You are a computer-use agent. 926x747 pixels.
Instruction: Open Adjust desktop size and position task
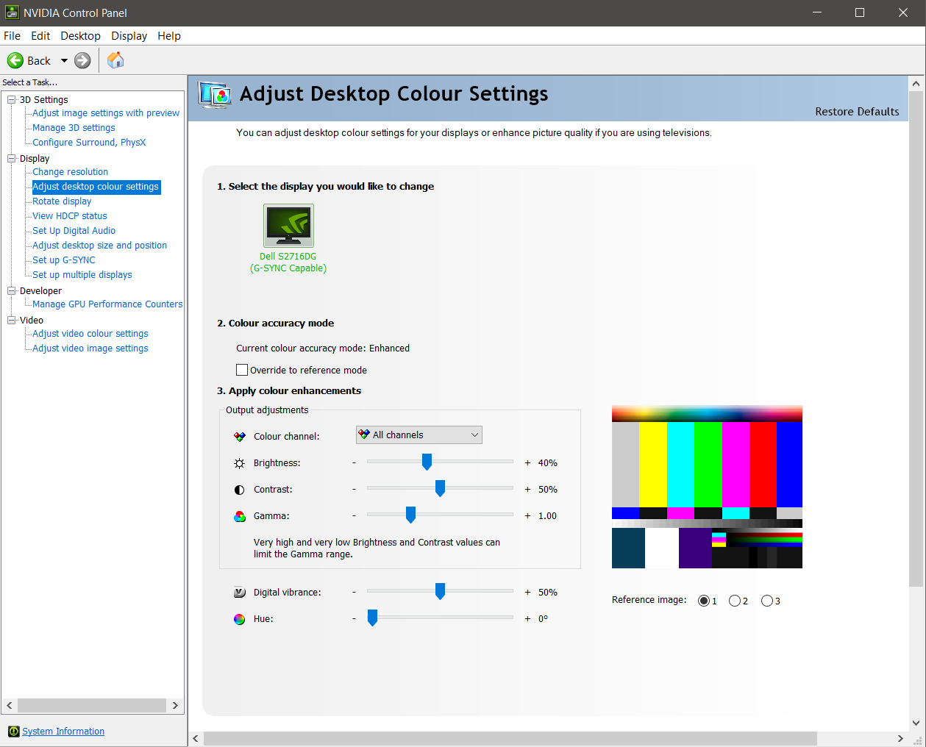99,246
